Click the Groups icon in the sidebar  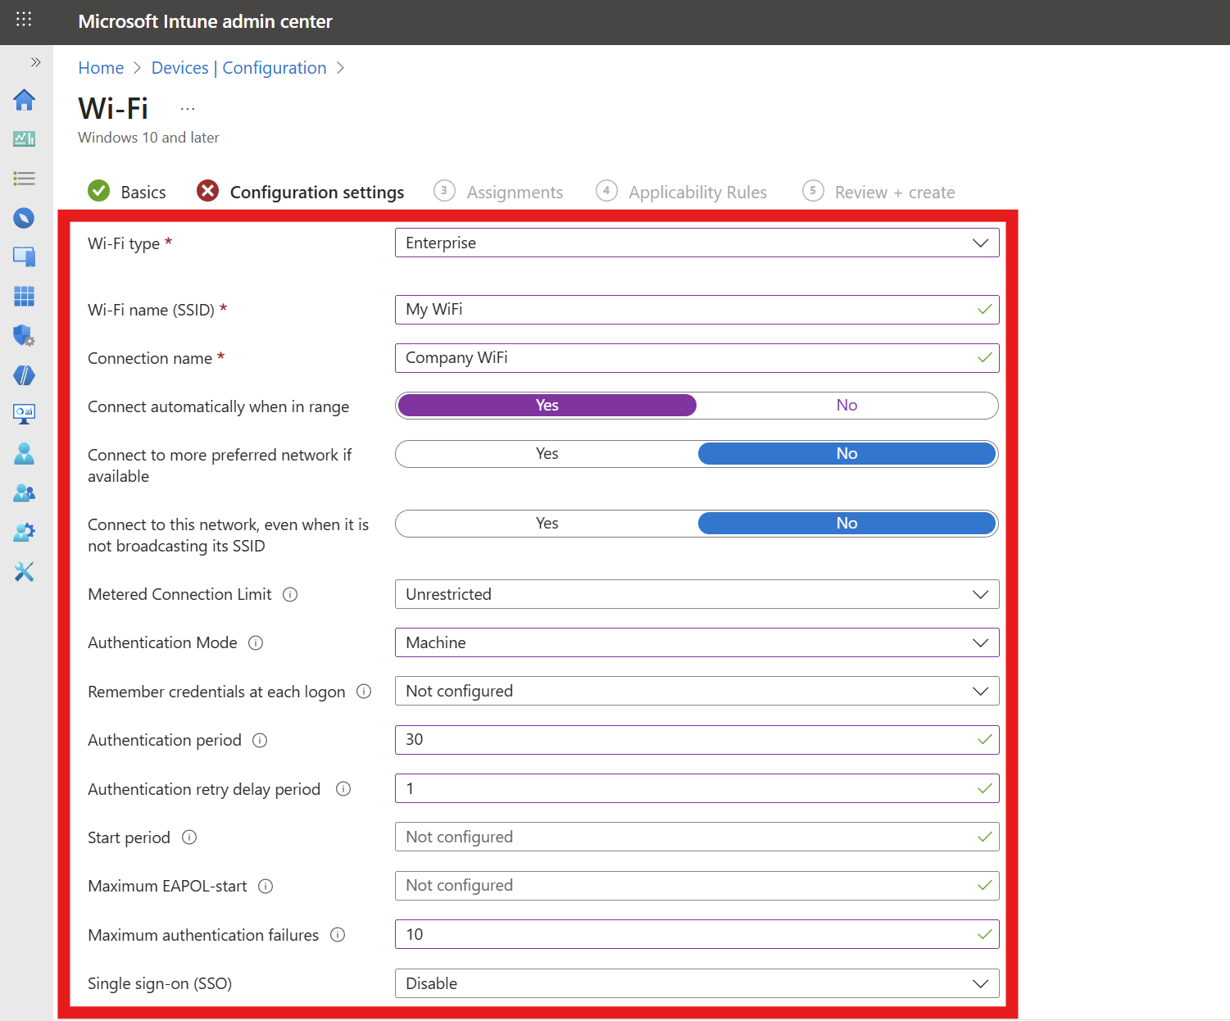coord(25,492)
